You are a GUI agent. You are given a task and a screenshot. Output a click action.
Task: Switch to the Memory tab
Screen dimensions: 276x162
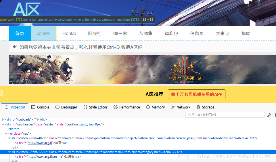click(x=155, y=107)
